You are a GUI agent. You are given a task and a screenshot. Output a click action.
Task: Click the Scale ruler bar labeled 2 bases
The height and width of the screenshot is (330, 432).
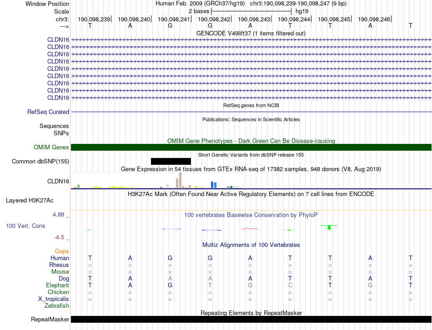(x=251, y=11)
